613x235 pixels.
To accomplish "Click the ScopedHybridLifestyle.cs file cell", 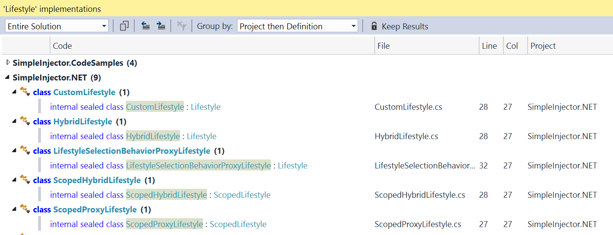I will point(420,195).
